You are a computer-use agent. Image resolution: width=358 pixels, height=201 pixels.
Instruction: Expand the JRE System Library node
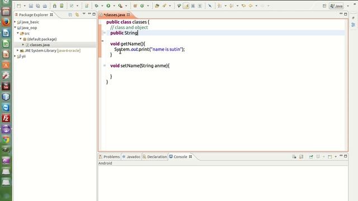(18, 50)
